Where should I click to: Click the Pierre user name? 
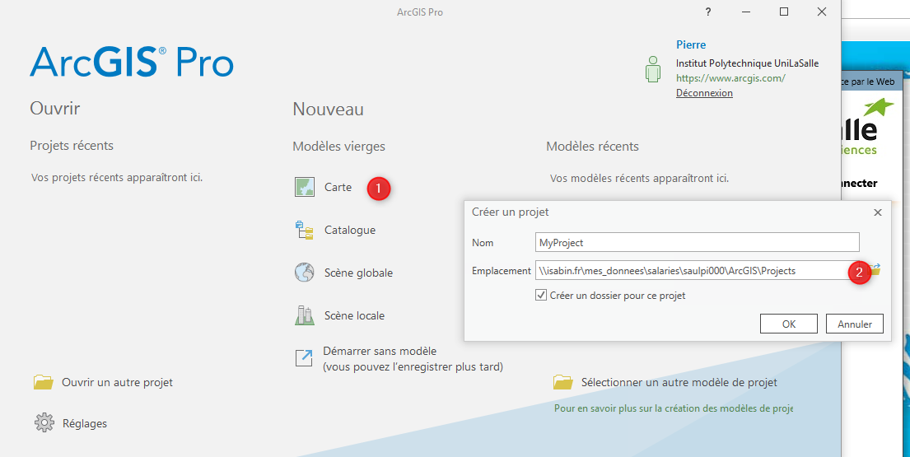691,44
